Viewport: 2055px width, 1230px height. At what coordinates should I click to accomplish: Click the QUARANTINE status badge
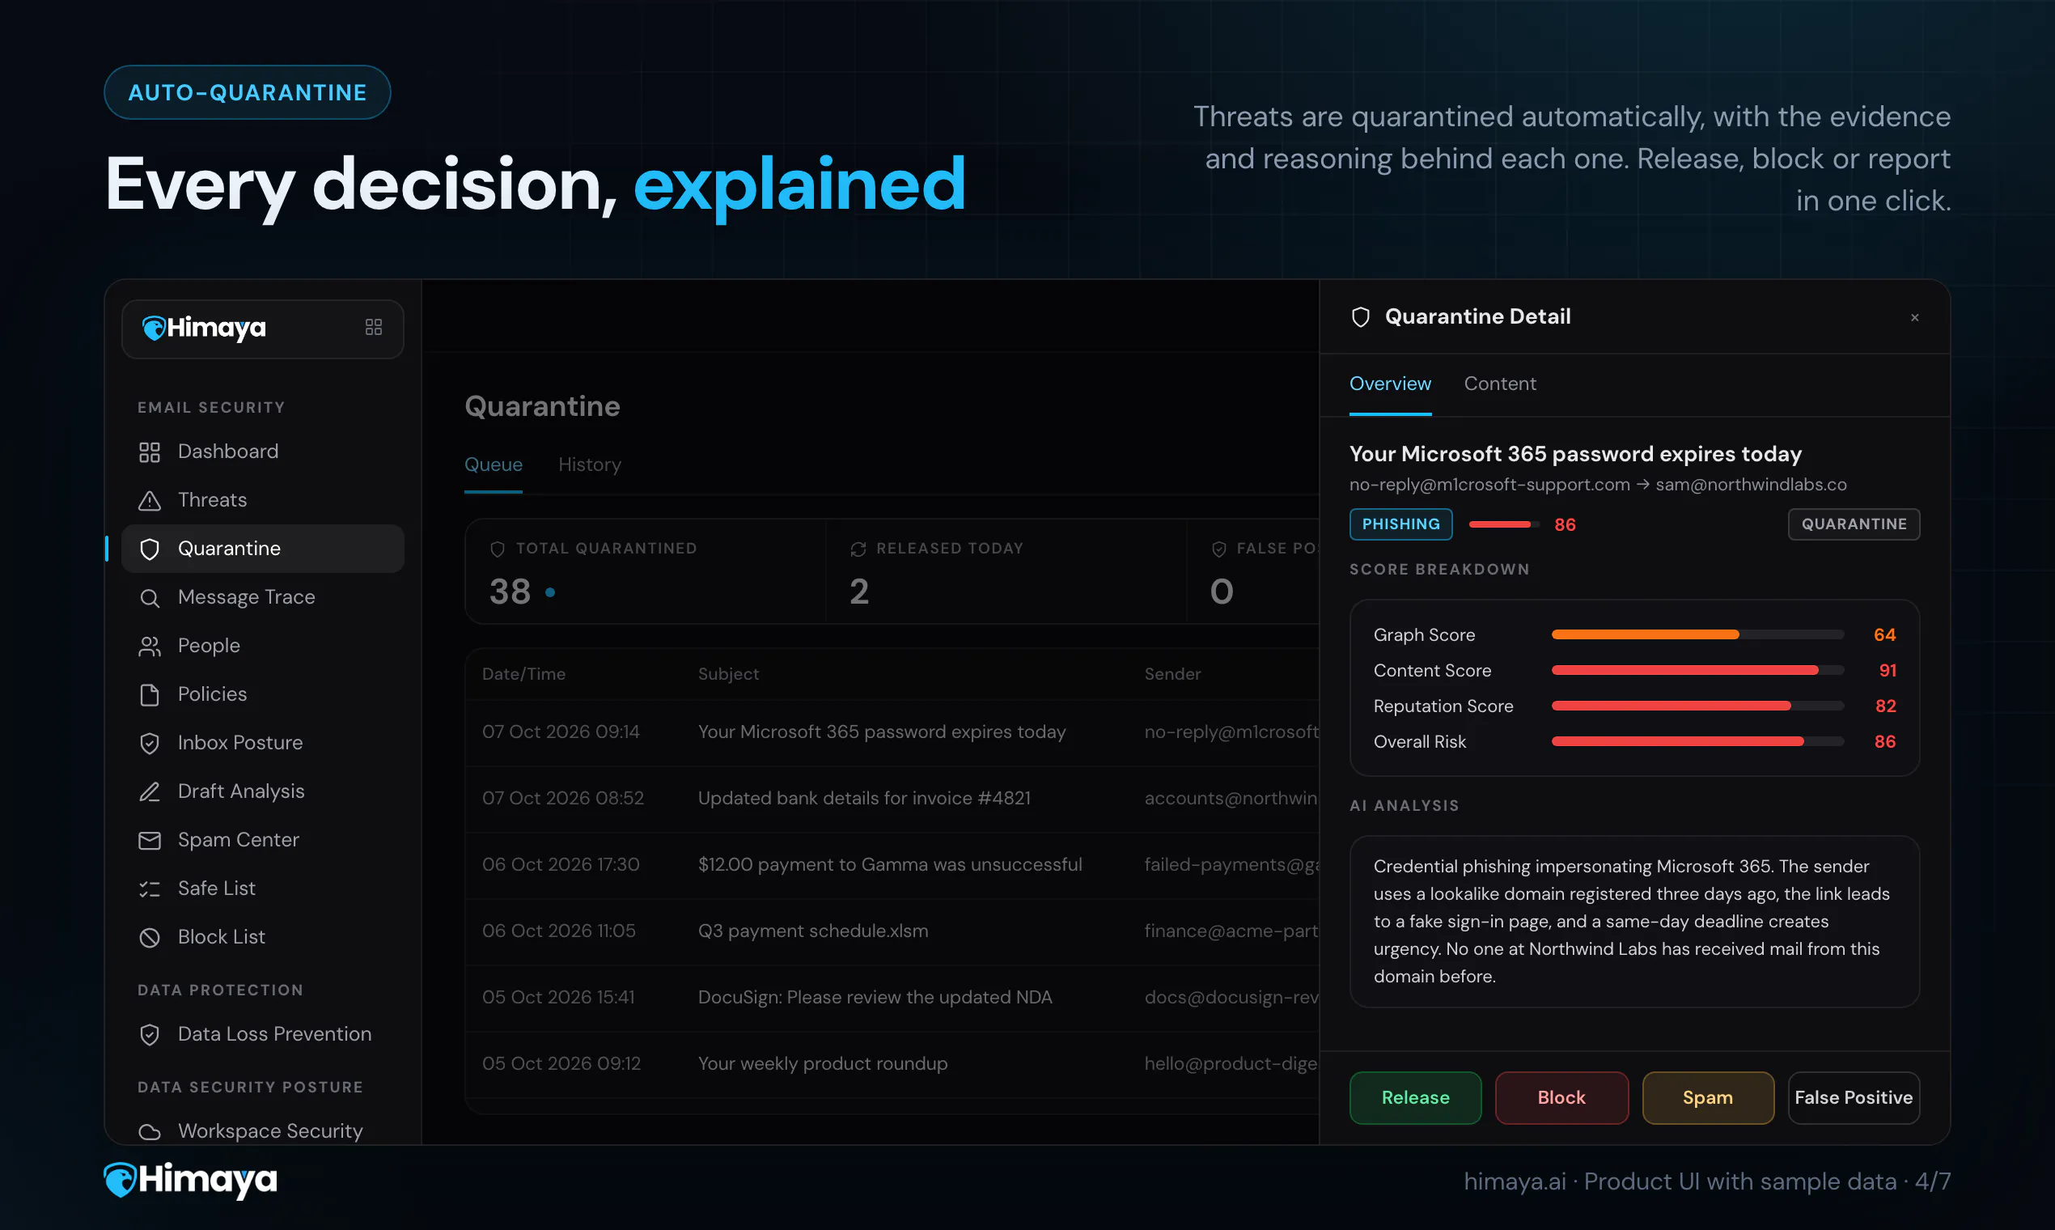pyautogui.click(x=1854, y=524)
